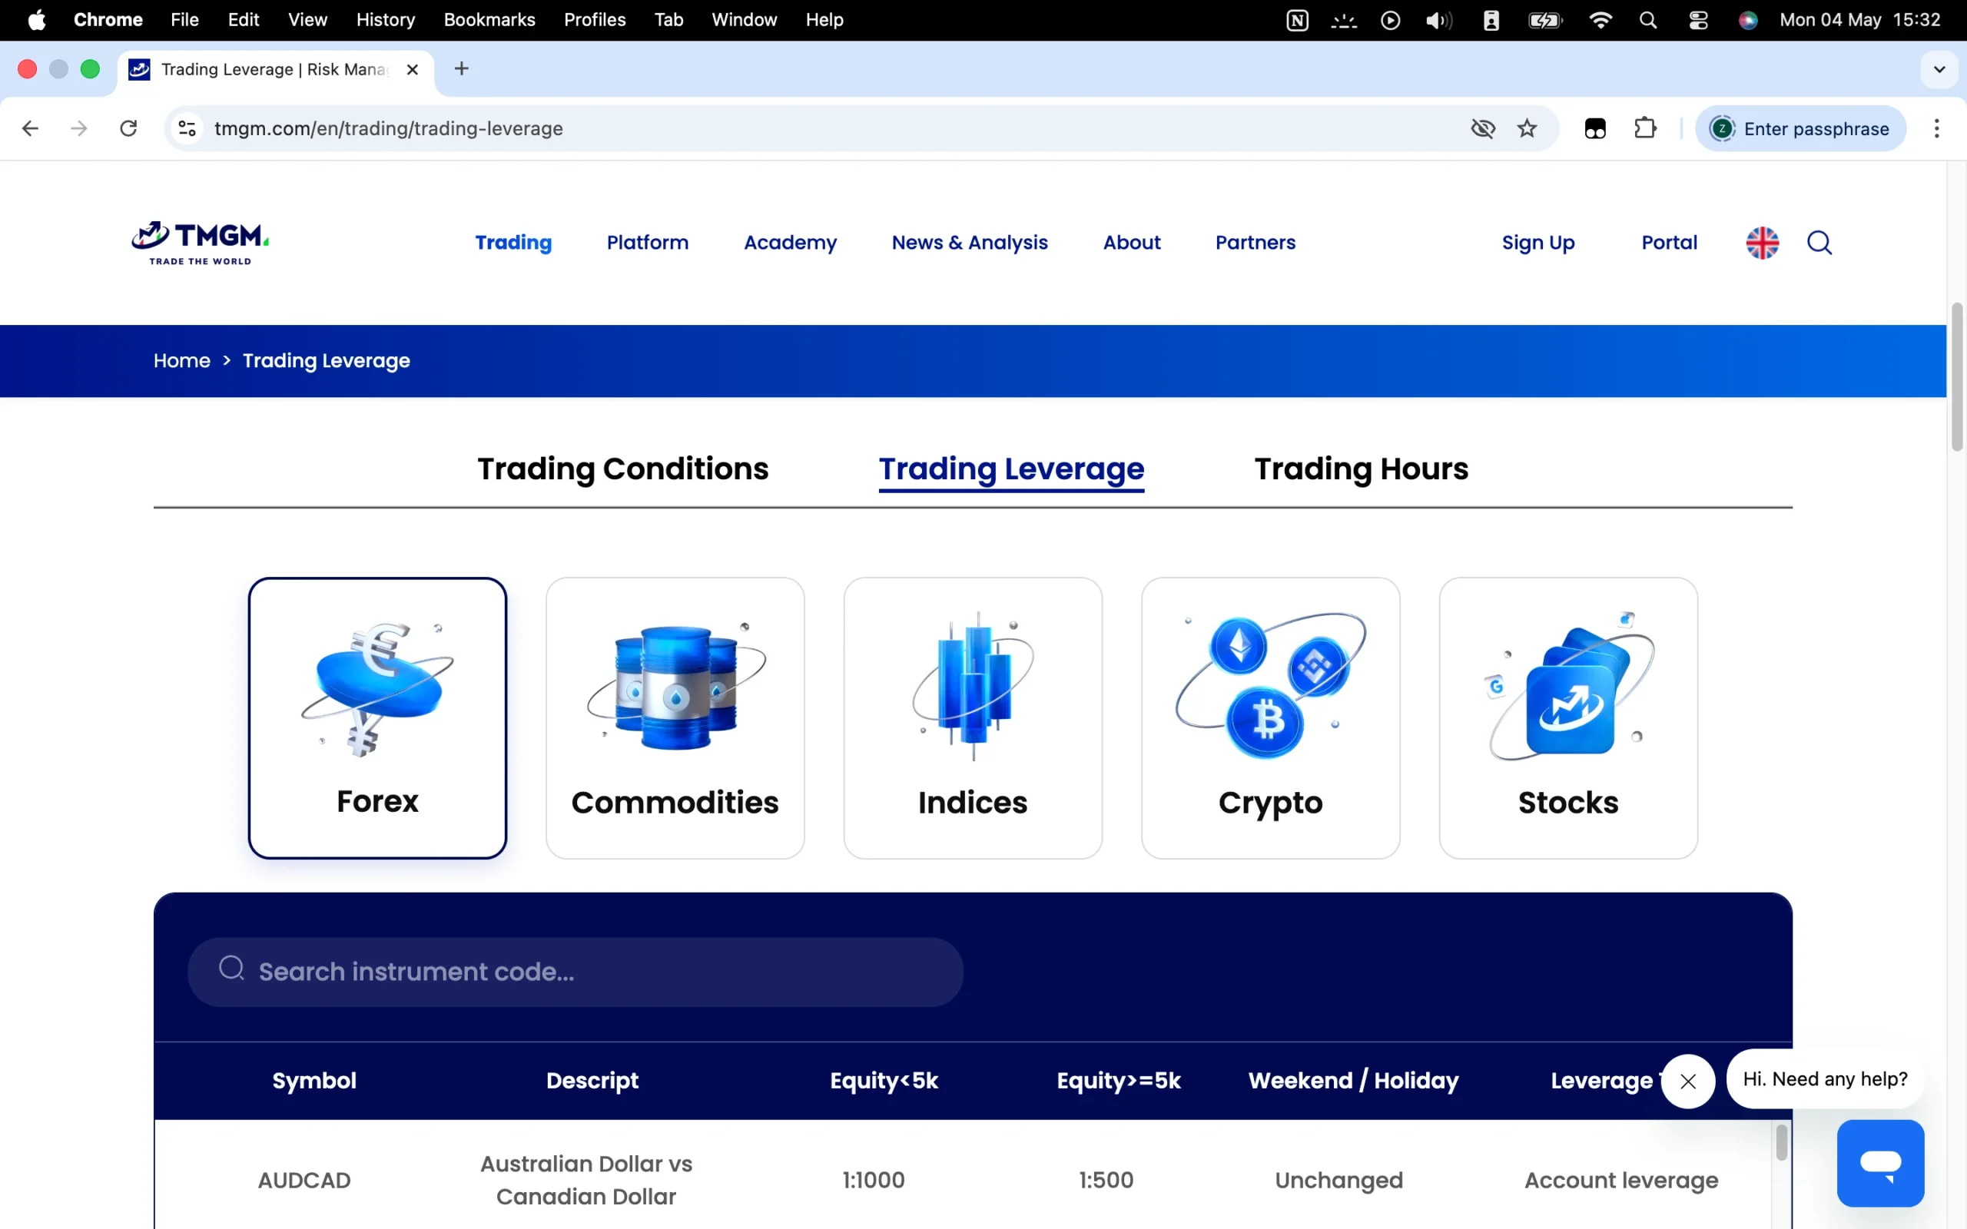Click the UK flag language selector

click(1762, 243)
